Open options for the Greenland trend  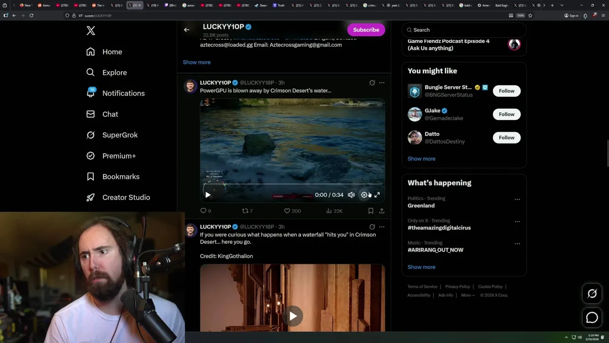pos(517,199)
